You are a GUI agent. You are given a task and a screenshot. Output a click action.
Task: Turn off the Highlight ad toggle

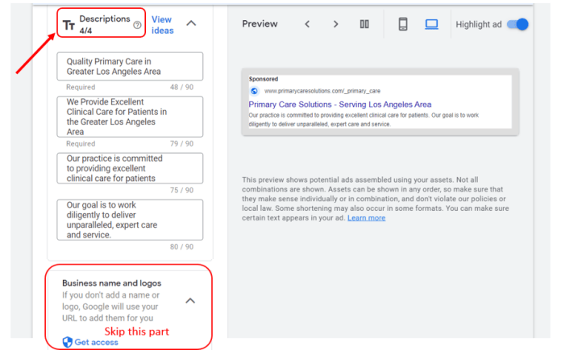coord(517,24)
